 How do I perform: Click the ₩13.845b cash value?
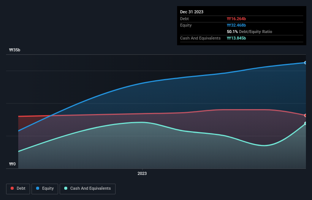[x=236, y=38]
